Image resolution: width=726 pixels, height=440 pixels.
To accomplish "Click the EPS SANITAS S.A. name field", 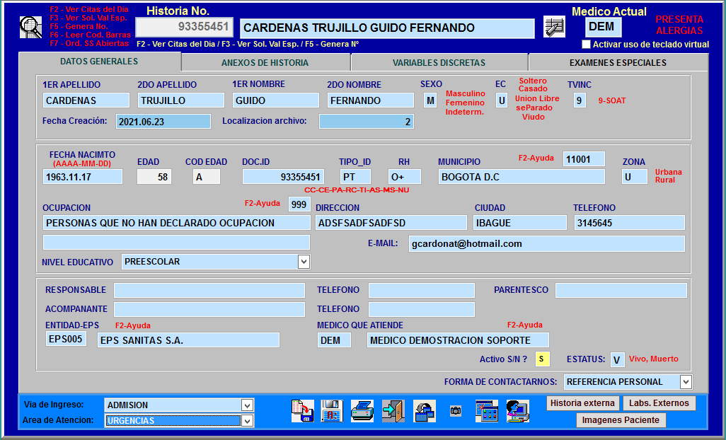I will point(188,340).
